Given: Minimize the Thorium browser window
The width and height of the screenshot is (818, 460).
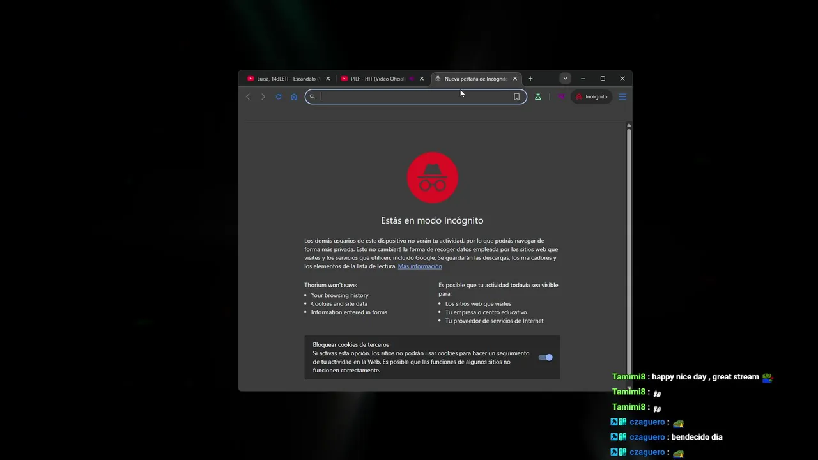Looking at the screenshot, I should point(583,79).
